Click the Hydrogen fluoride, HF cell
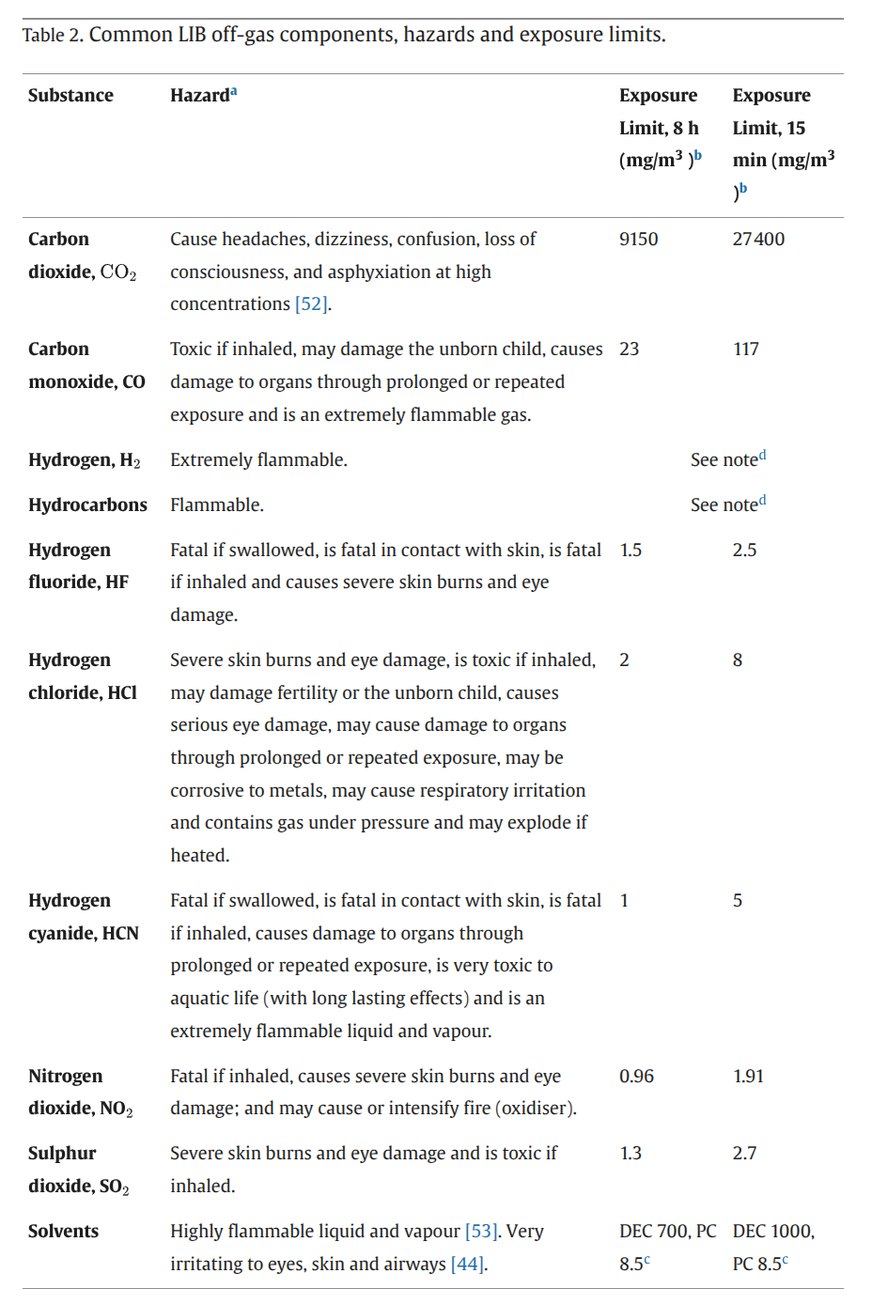Viewport: 872px width, 1304px height. coord(79,566)
